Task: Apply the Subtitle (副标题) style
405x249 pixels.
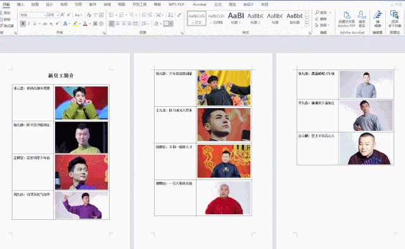Action: tap(295, 18)
